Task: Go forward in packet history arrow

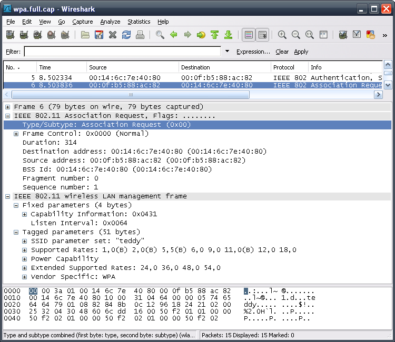Action: coord(187,35)
